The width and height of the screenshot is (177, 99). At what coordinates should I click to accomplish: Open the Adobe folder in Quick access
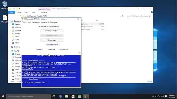[x=17, y=37]
